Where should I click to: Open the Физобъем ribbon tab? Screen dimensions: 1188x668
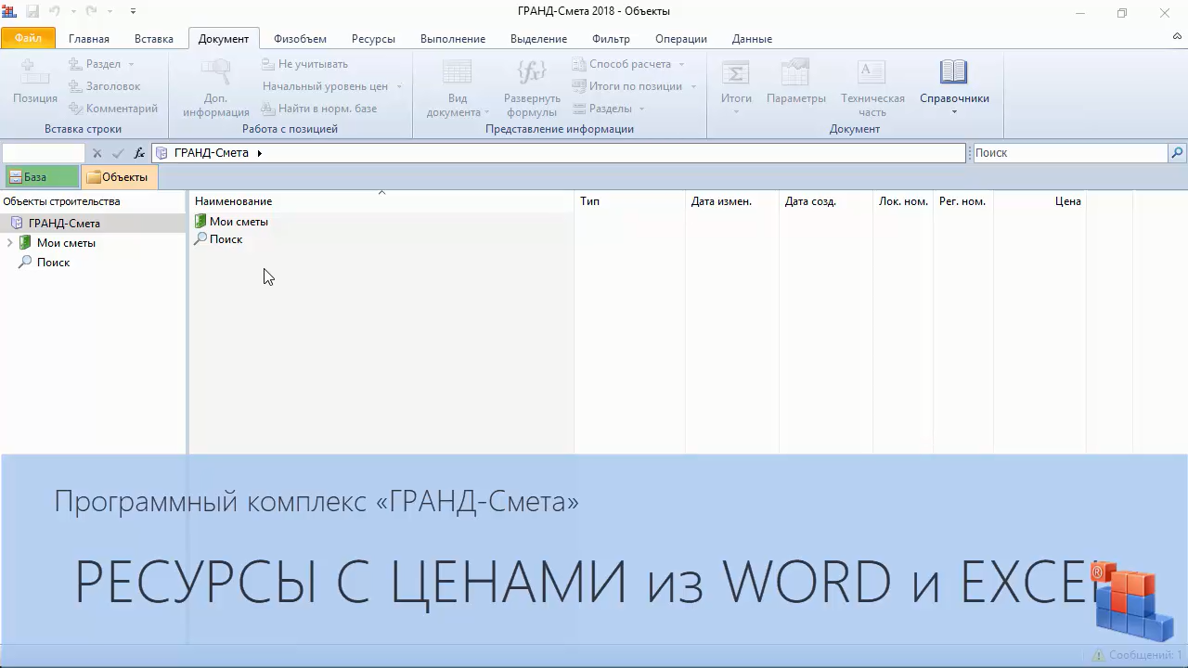pyautogui.click(x=300, y=39)
